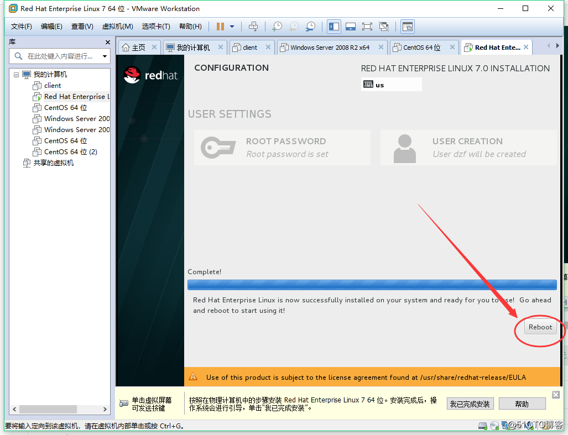
Task: Open the 帮助(H) menu
Action: (191, 27)
